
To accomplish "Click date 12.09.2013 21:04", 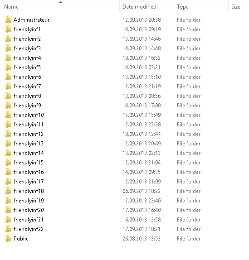I will pyautogui.click(x=142, y=162).
